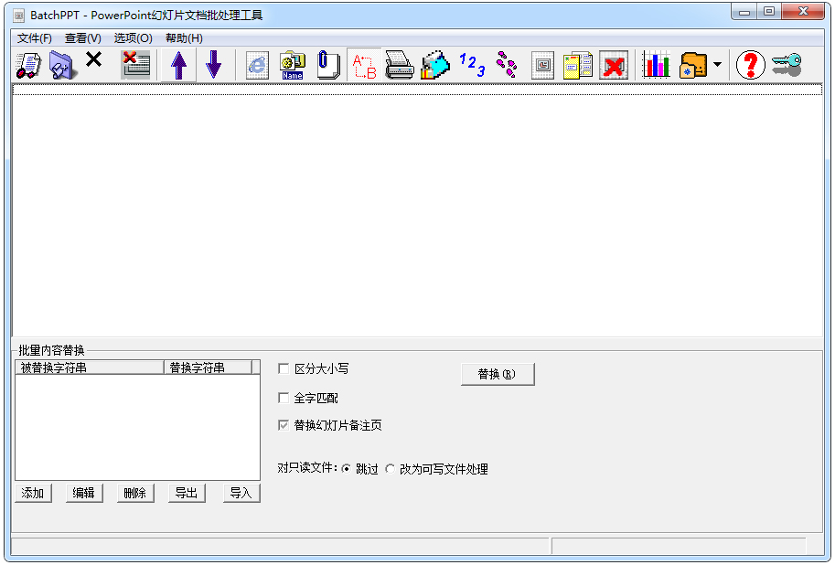Image resolution: width=835 pixels, height=565 pixels.
Task: Click the red question mark help icon
Action: pos(750,65)
